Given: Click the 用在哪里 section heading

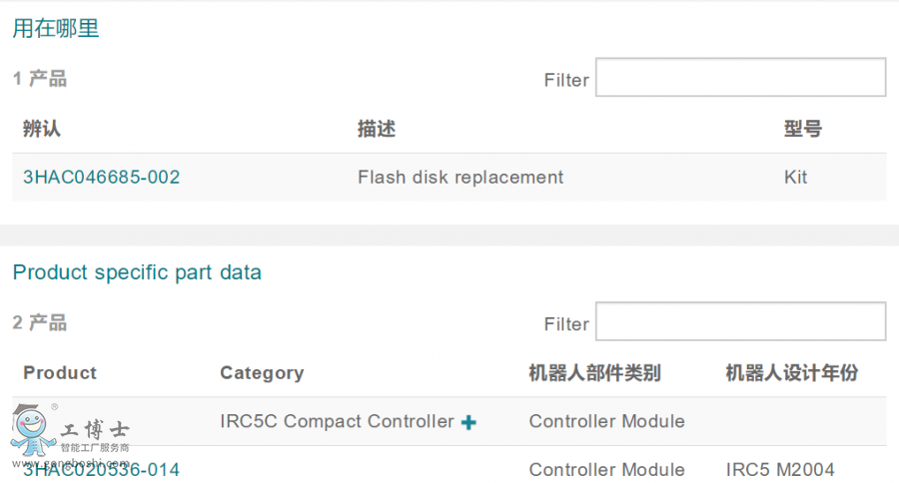Looking at the screenshot, I should click(56, 29).
